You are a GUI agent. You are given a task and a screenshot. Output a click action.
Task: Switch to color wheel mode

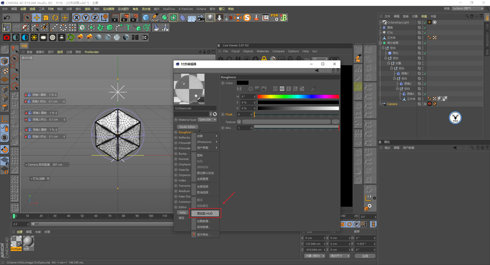[251, 89]
